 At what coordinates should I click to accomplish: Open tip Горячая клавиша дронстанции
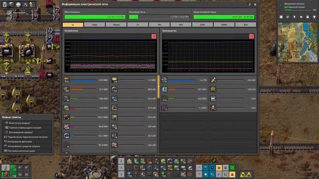point(26,128)
